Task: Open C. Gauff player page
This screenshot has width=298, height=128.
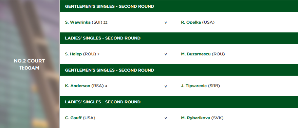Action: point(73,118)
